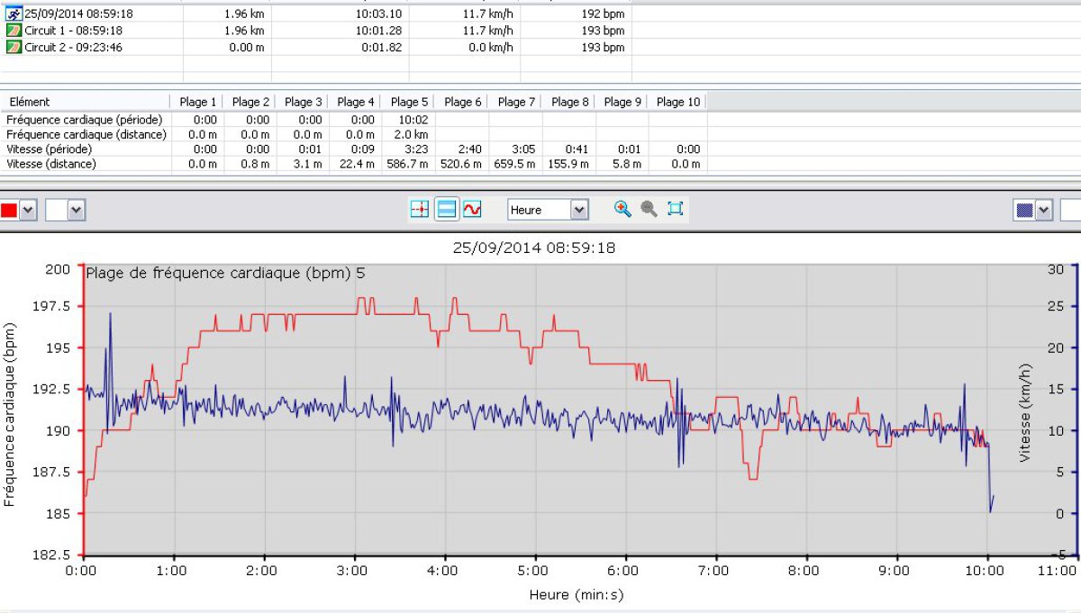1081x613 pixels.
Task: Click the runner icon of the 25/09/2014 session row
Action: click(14, 14)
